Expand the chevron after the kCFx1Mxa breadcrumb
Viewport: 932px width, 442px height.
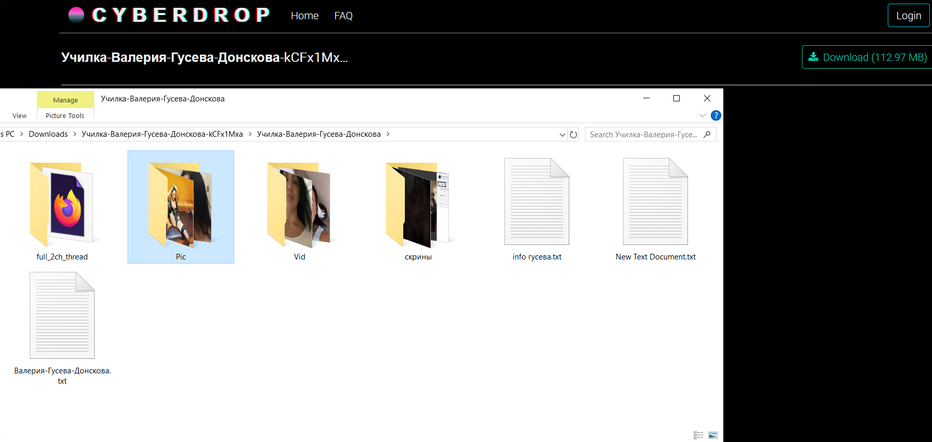(x=250, y=134)
